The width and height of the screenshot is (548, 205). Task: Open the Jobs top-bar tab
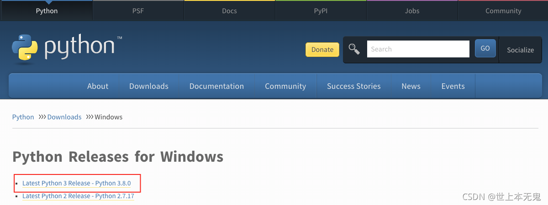(412, 10)
